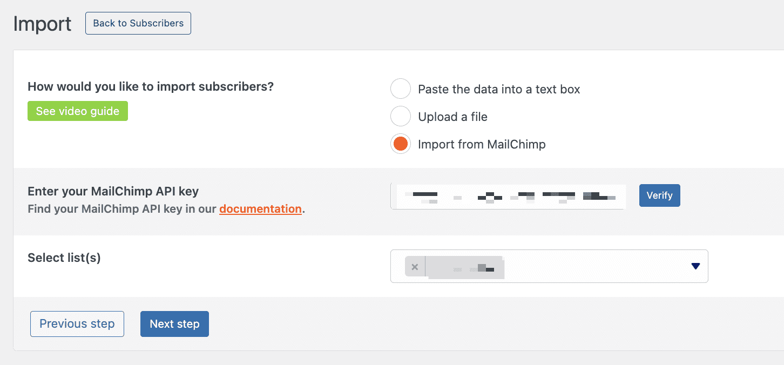Open the See video guide button
This screenshot has width=784, height=365.
[78, 111]
